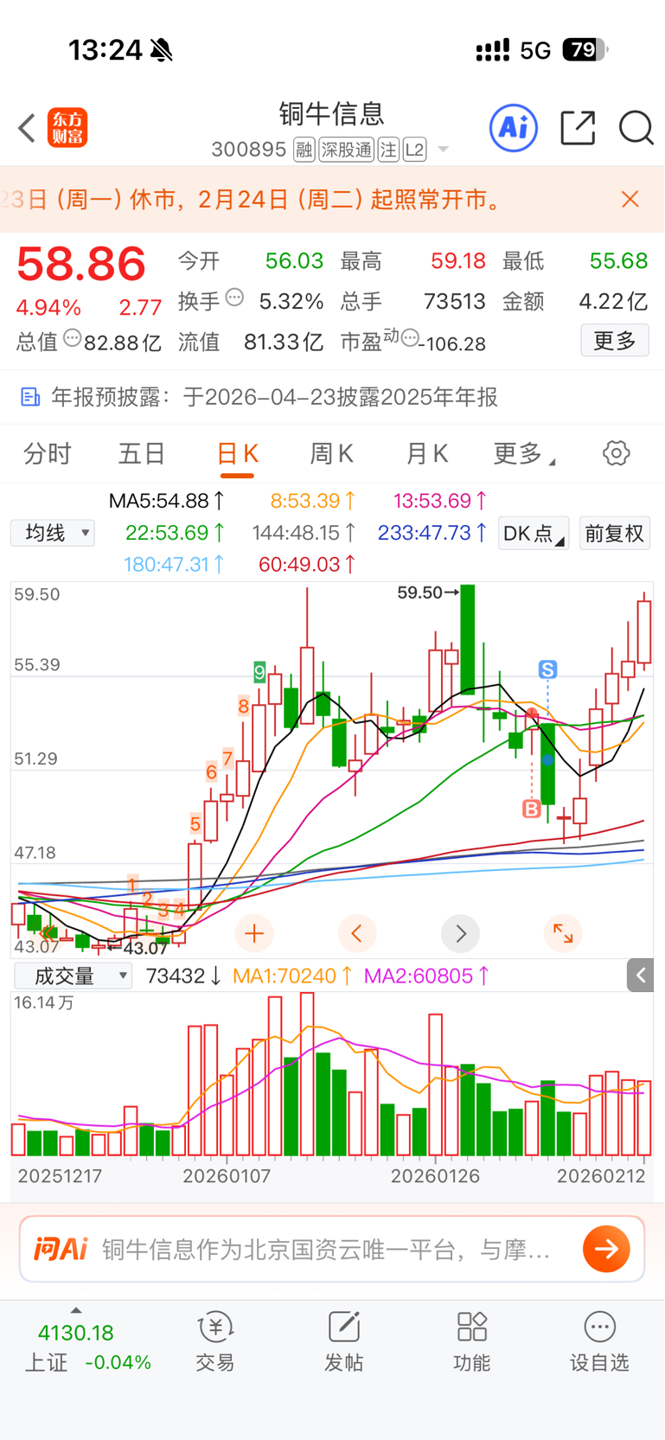Open the 功能 functions icon
The height and width of the screenshot is (1440, 665).
(472, 1342)
